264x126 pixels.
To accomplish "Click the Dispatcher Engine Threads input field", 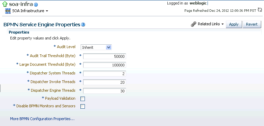I will [105, 91].
